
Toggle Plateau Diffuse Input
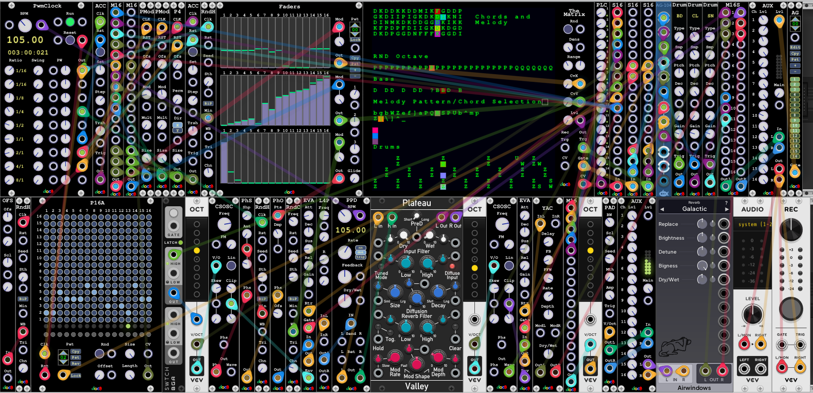452,266
